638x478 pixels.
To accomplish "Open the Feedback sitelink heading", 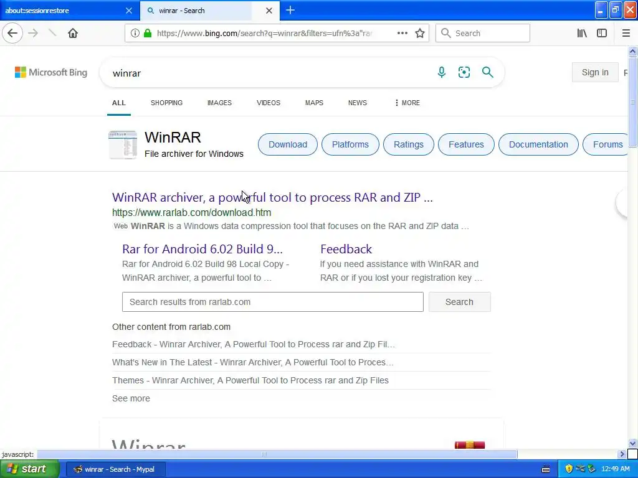I will click(346, 249).
